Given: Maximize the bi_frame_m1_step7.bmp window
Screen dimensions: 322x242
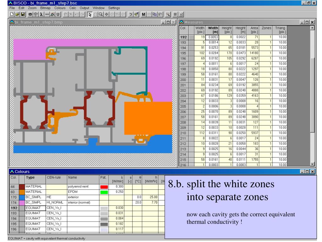Looking at the screenshot, I should pos(168,22).
